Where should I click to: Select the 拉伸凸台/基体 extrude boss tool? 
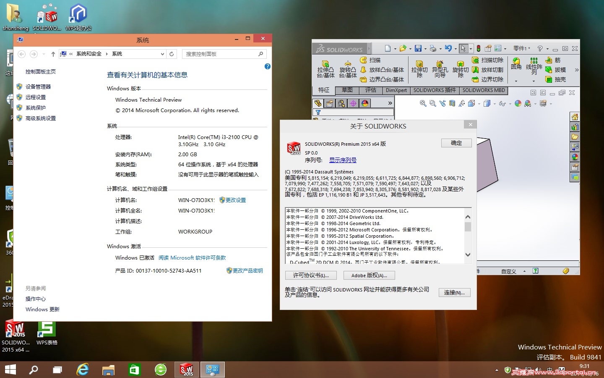click(325, 70)
